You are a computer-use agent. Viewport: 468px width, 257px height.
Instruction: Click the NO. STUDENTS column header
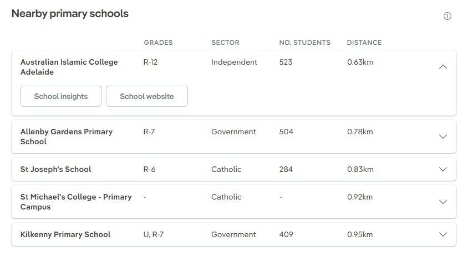click(x=304, y=43)
